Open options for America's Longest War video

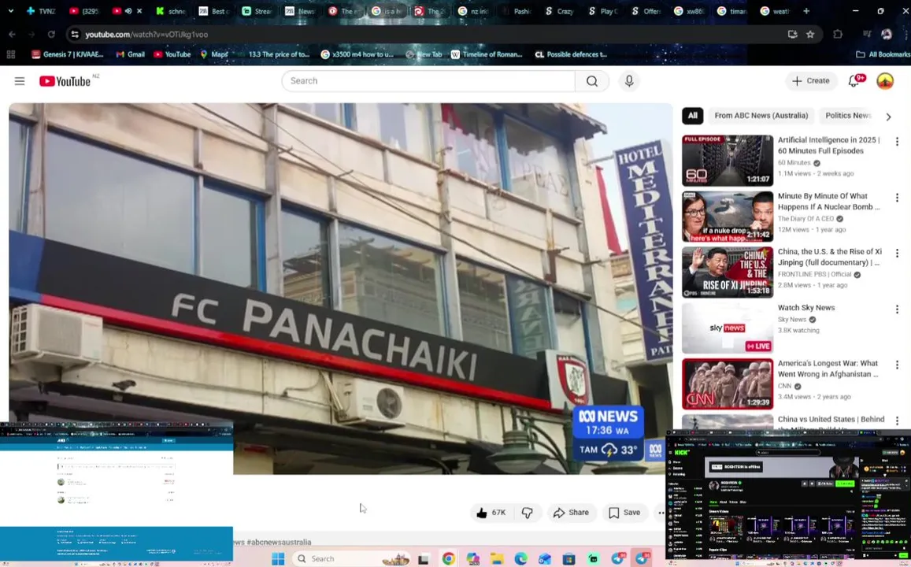(897, 365)
